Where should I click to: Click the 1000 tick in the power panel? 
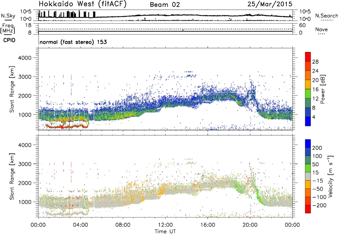(x=25, y=114)
